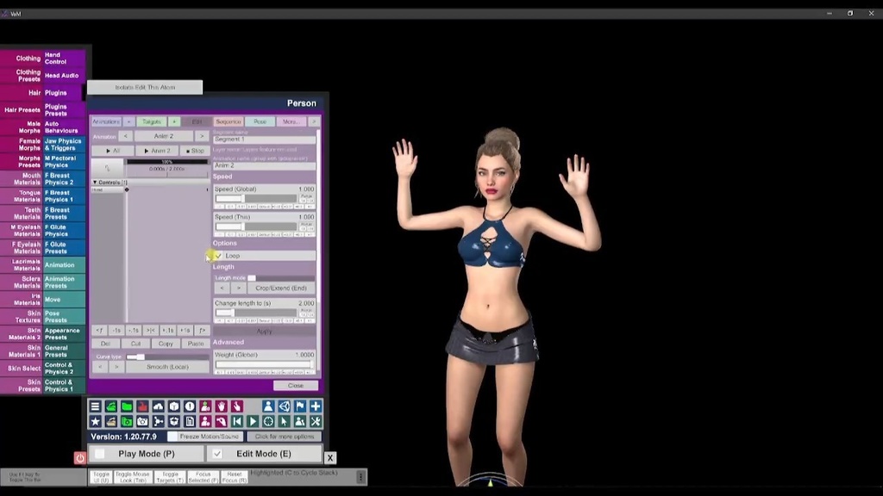The height and width of the screenshot is (496, 883).
Task: Open the hamburger main menu icon
Action: click(x=95, y=406)
